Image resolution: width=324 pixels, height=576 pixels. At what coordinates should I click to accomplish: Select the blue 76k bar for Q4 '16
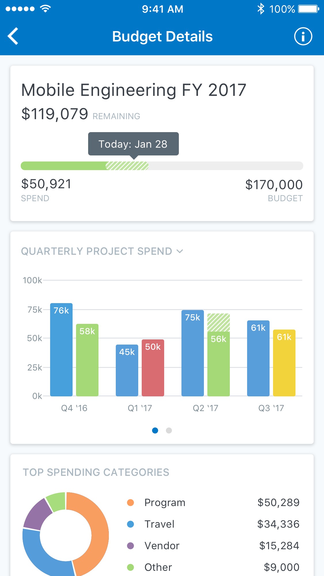pyautogui.click(x=61, y=350)
